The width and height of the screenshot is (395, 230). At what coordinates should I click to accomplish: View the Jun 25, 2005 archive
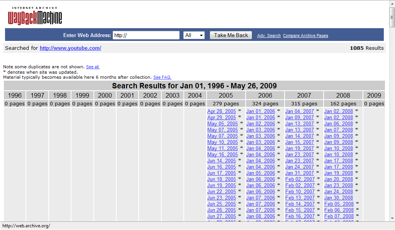point(221,204)
